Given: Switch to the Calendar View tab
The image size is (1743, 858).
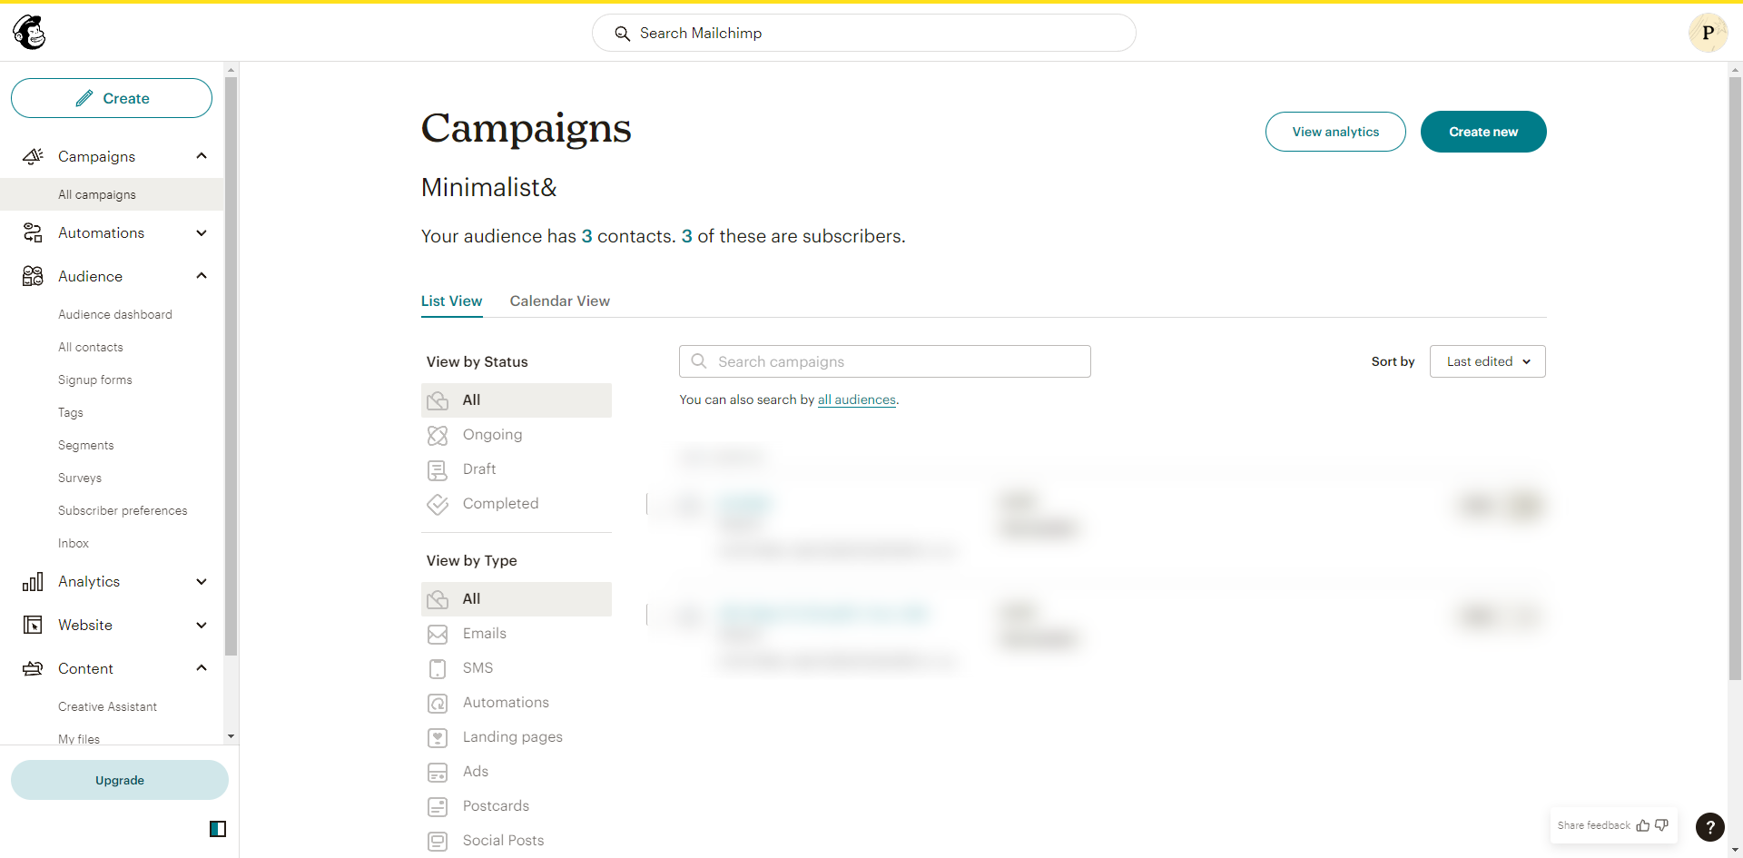Looking at the screenshot, I should 559,301.
